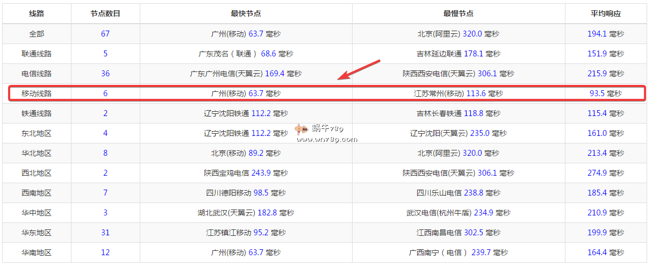652x267 pixels.
Task: Click fastest node 四川德阳移动 98.5
Action: (246, 193)
